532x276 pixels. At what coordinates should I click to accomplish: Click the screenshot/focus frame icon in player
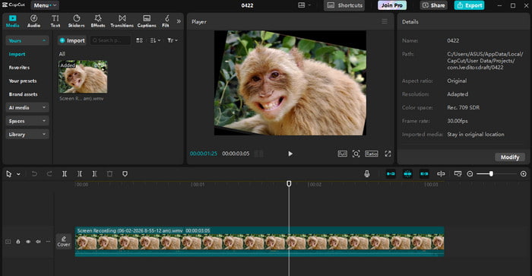pos(356,154)
